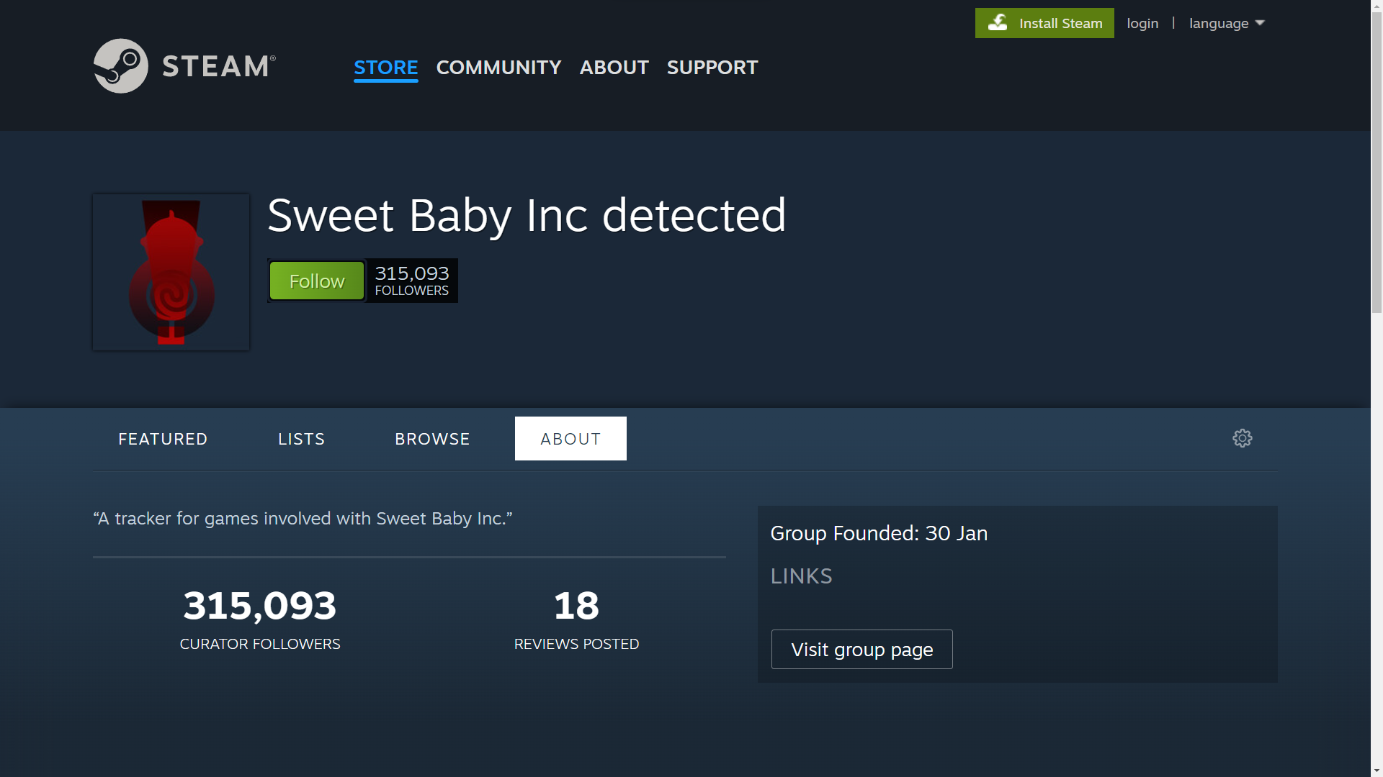Click the 18 REVIEWS POSTED statistic

pos(576,619)
